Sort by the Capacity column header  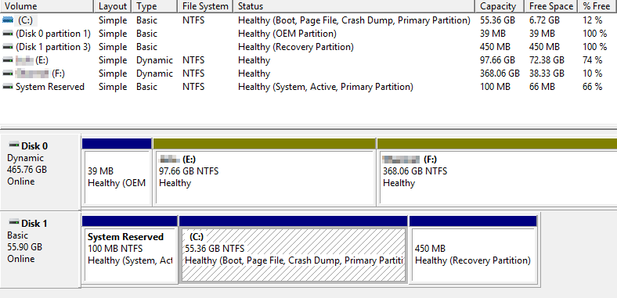(x=500, y=6)
